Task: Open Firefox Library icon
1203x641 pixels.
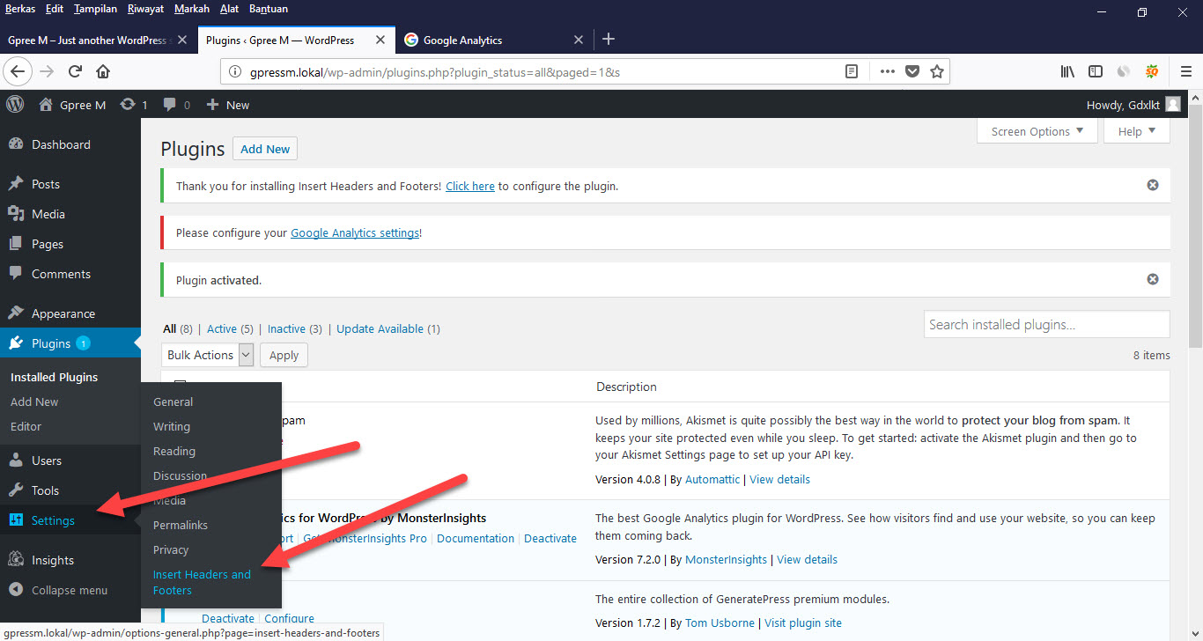Action: pyautogui.click(x=1067, y=71)
